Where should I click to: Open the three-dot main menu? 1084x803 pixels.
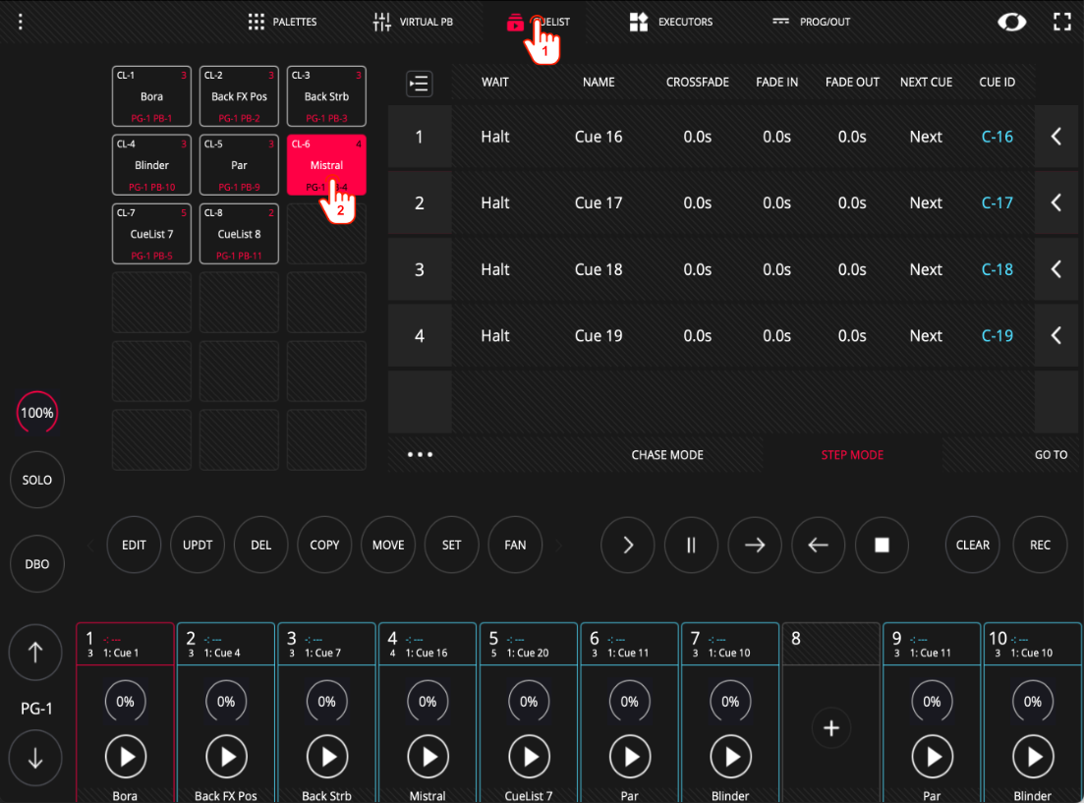coord(21,23)
